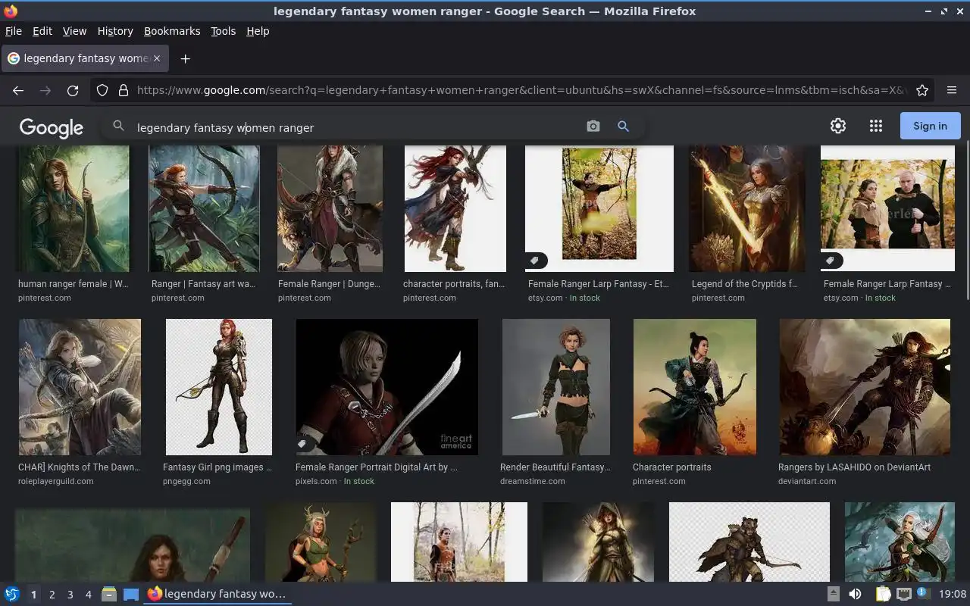The image size is (970, 606).
Task: Open the taskbar start menu icon
Action: pos(12,595)
